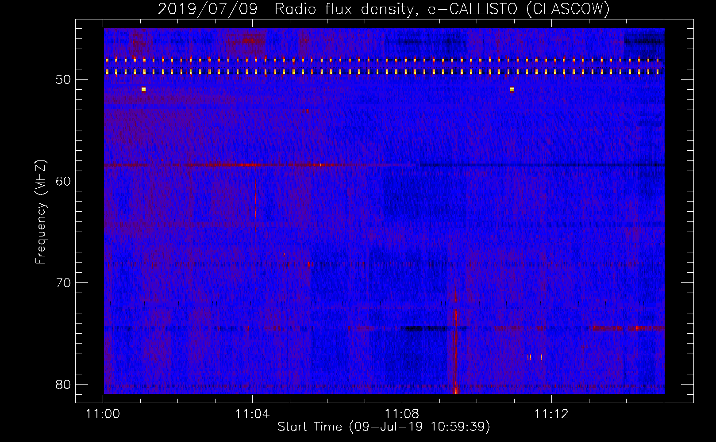Click the yellow spot at 51 MHz near 11:01
Screen dimensions: 716x442
[143, 89]
